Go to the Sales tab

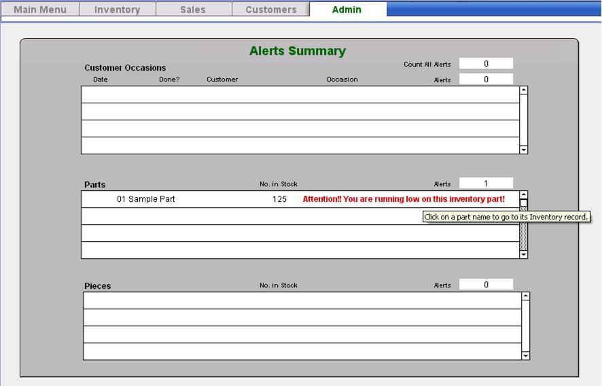[x=193, y=10]
